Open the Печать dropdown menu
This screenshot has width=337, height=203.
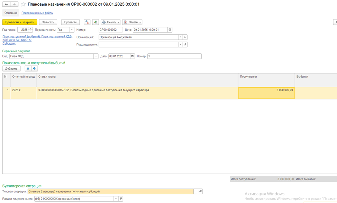click(x=110, y=22)
